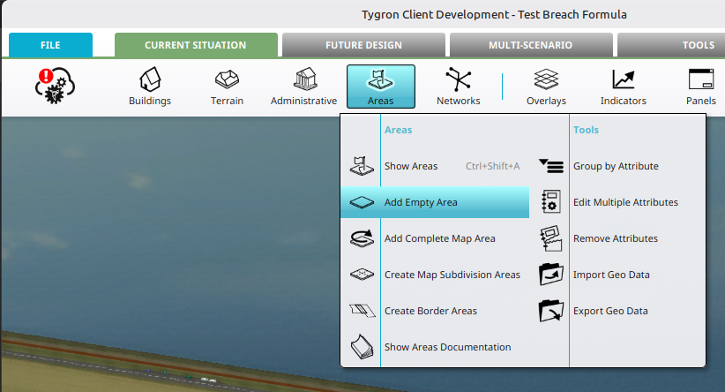This screenshot has width=725, height=392.
Task: Open the Administrative building icon
Action: coord(303,80)
